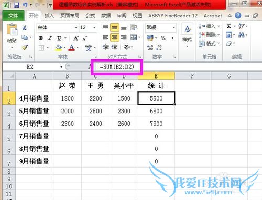Open Excel help question mark
This screenshot has height=200, width=262.
click(238, 16)
